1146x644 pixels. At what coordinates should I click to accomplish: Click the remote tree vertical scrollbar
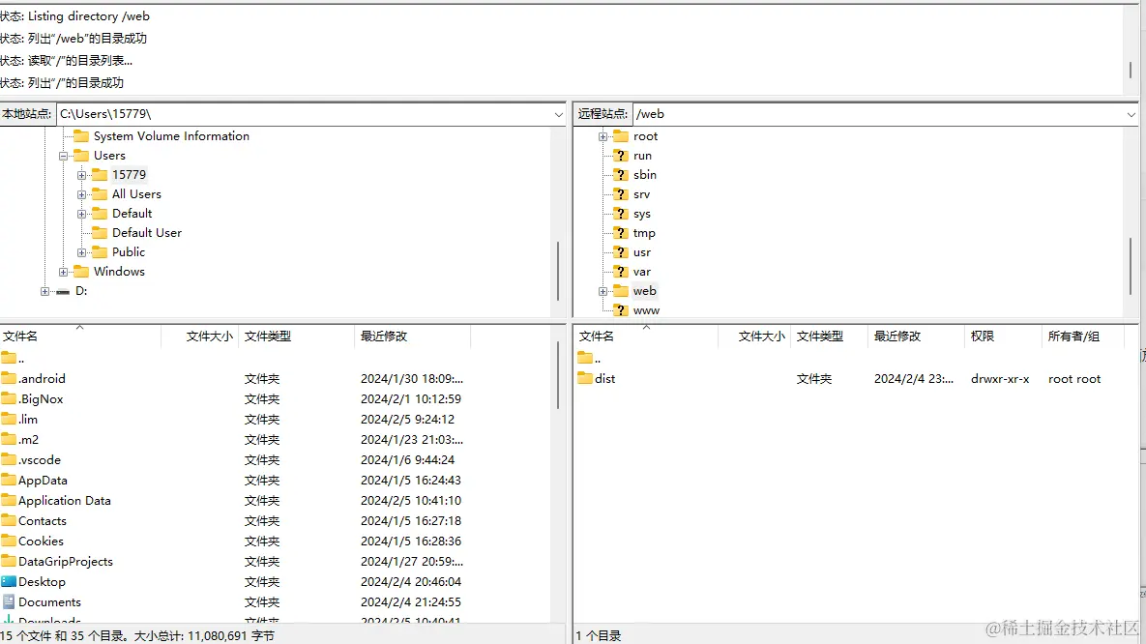1131,267
